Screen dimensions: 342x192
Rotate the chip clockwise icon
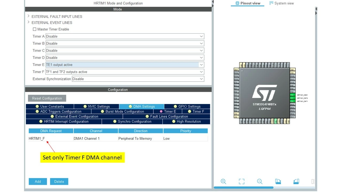tap(278, 181)
